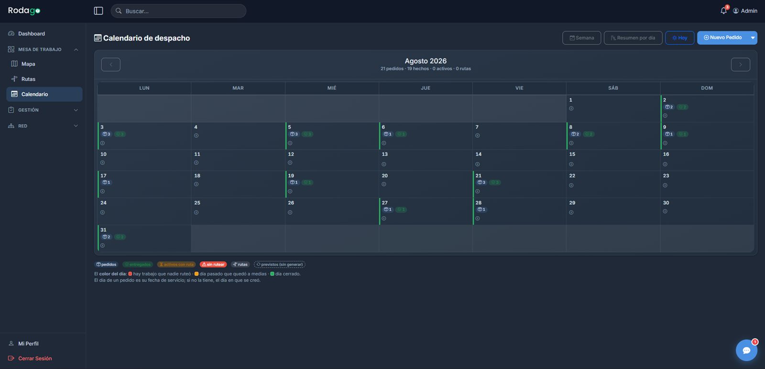Viewport: 765px width, 369px height.
Task: Click the package count badge on day 28
Action: click(481, 210)
